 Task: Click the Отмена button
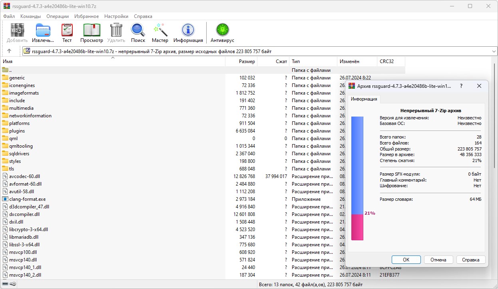[438, 260]
